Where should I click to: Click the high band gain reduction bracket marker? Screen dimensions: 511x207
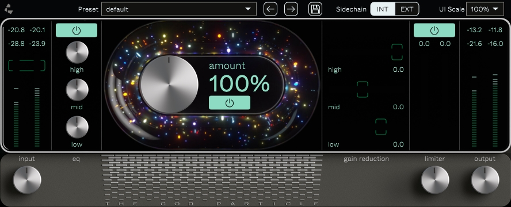coord(397,52)
